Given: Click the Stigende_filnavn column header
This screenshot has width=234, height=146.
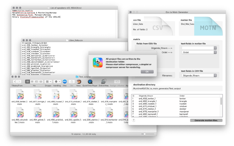Looking at the screenshot, I should 158,96.
